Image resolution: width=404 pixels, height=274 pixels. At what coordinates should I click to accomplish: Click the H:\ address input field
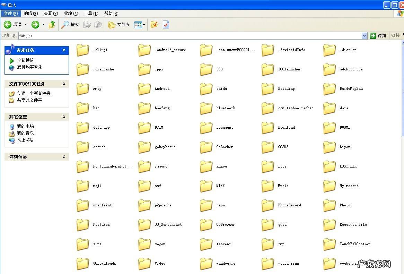(191, 36)
